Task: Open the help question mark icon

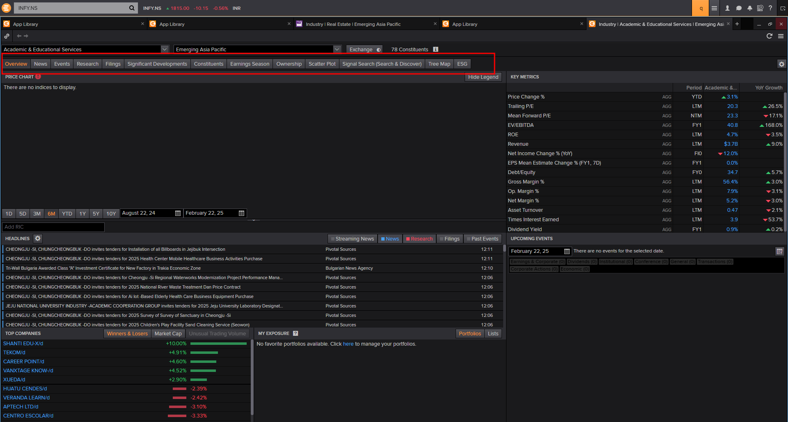Action: coord(770,8)
